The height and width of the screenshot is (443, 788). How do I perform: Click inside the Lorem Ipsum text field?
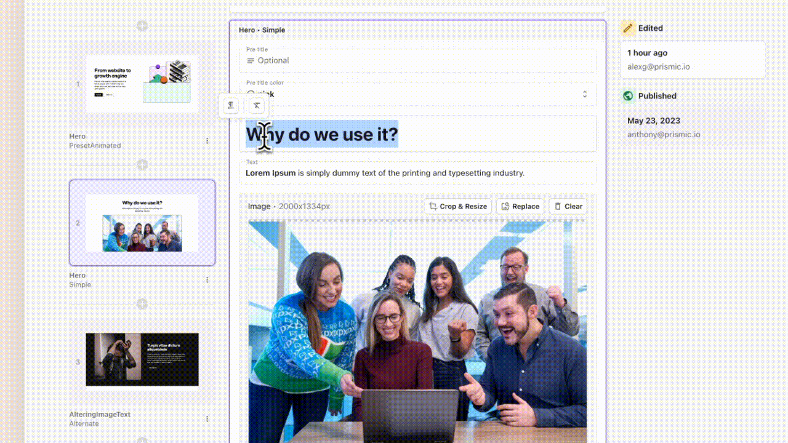point(418,173)
